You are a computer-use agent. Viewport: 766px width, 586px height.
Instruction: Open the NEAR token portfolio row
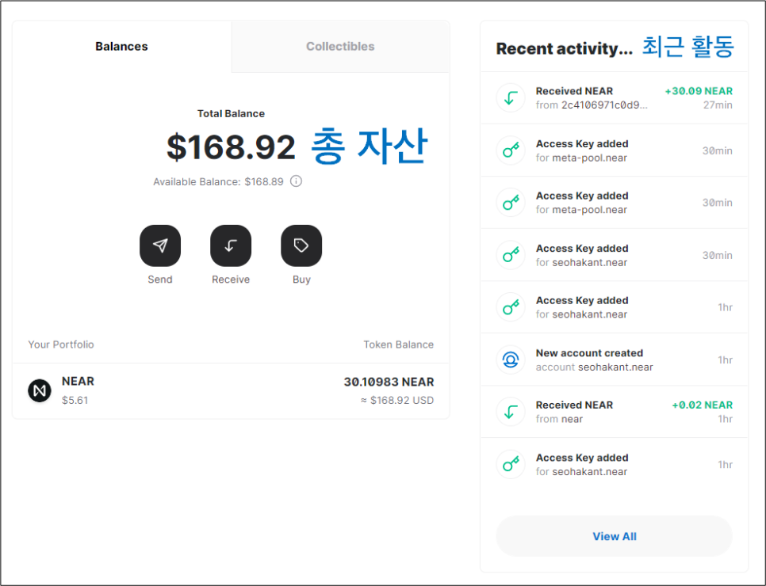coord(231,390)
